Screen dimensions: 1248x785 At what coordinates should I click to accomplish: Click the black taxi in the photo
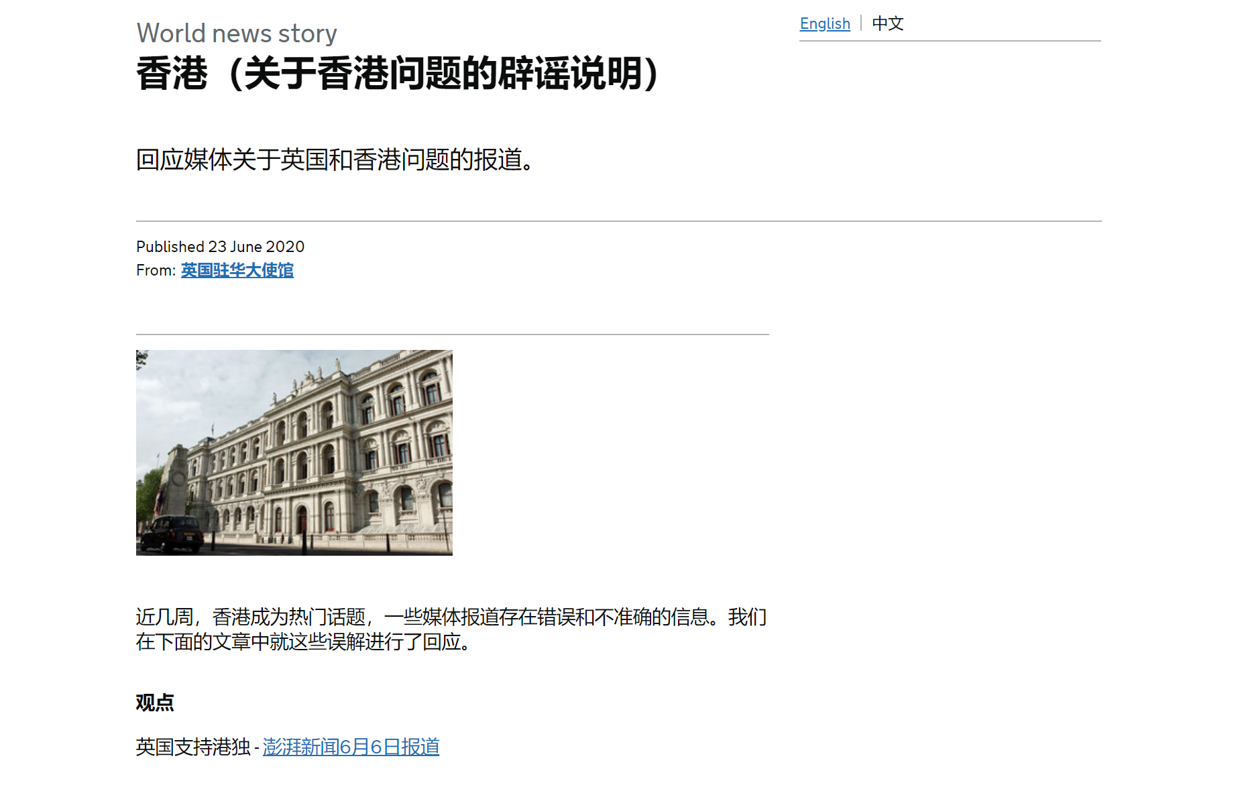[x=170, y=534]
